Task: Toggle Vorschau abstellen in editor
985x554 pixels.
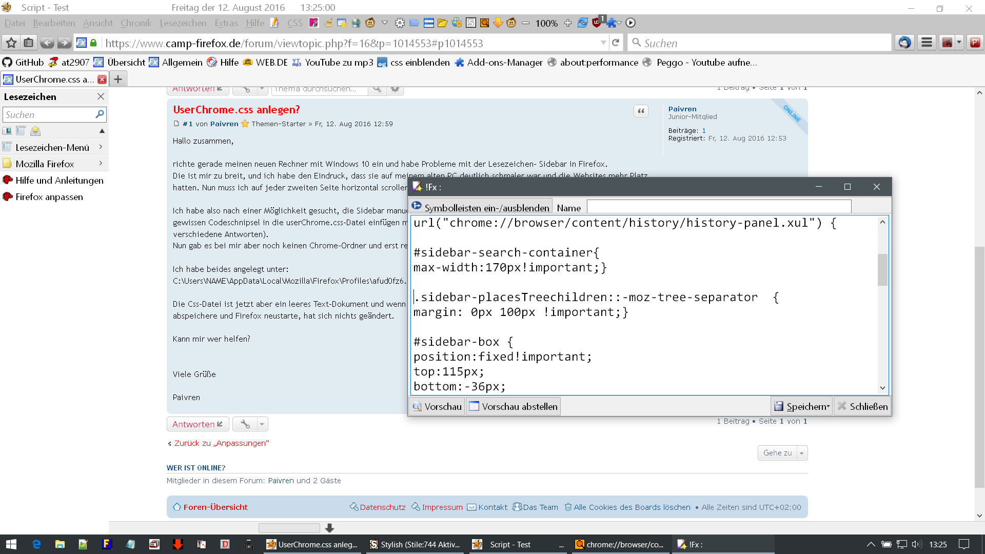Action: tap(513, 406)
